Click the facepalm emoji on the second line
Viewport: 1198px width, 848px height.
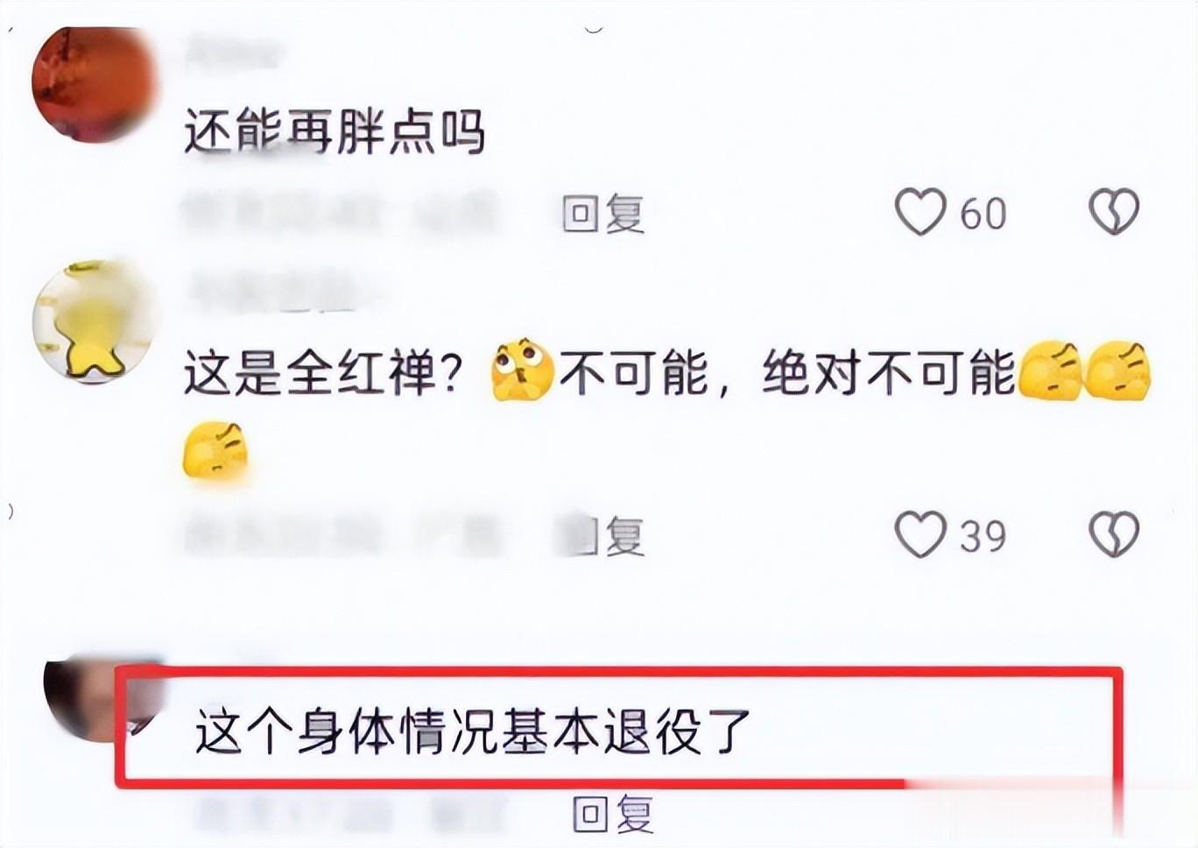215,451
